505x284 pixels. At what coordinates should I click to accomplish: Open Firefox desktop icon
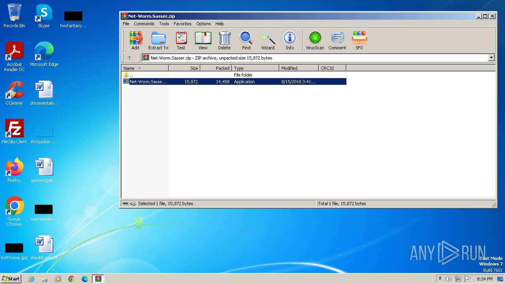(14, 170)
